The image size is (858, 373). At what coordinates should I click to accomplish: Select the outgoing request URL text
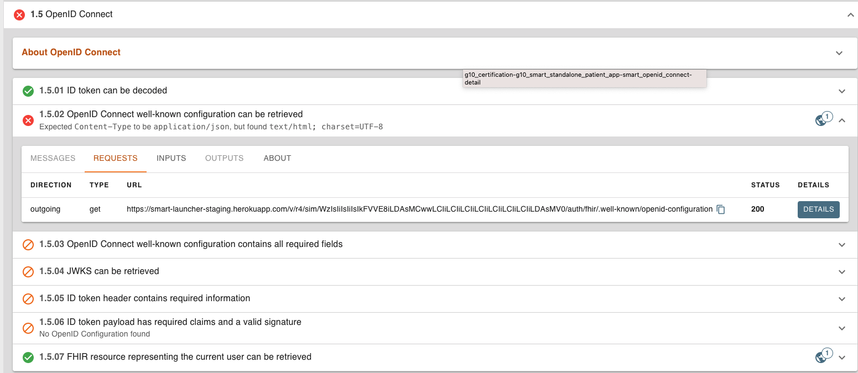tap(419, 209)
